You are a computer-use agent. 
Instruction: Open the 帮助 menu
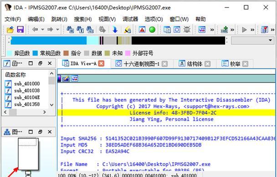tap(200, 19)
